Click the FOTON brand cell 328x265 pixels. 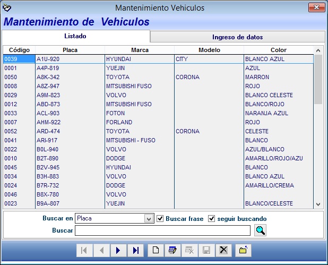click(140, 113)
